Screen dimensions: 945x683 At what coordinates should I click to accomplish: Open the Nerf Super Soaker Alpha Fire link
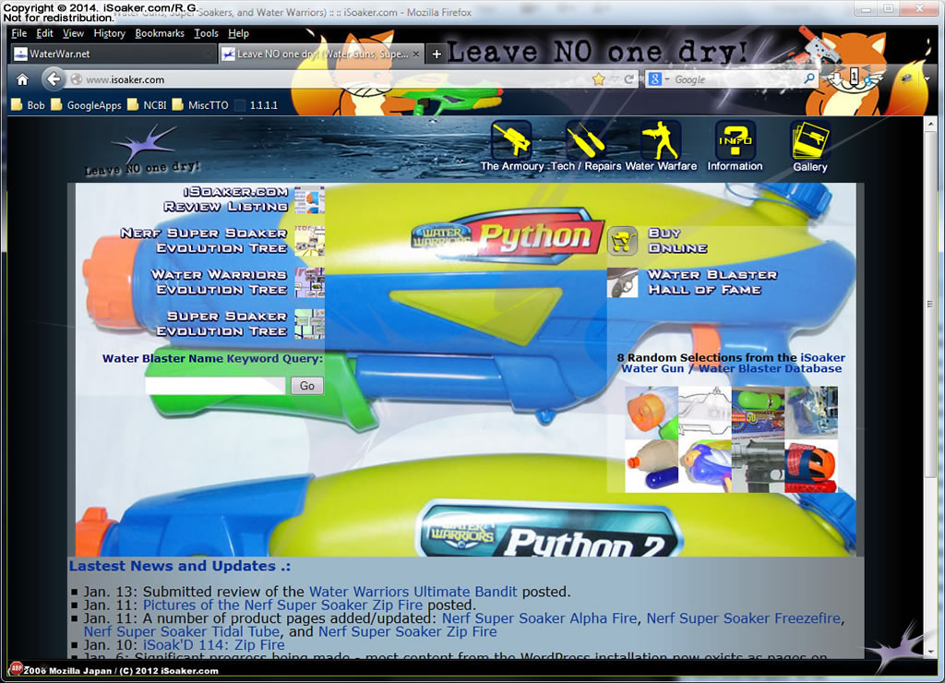tap(539, 618)
